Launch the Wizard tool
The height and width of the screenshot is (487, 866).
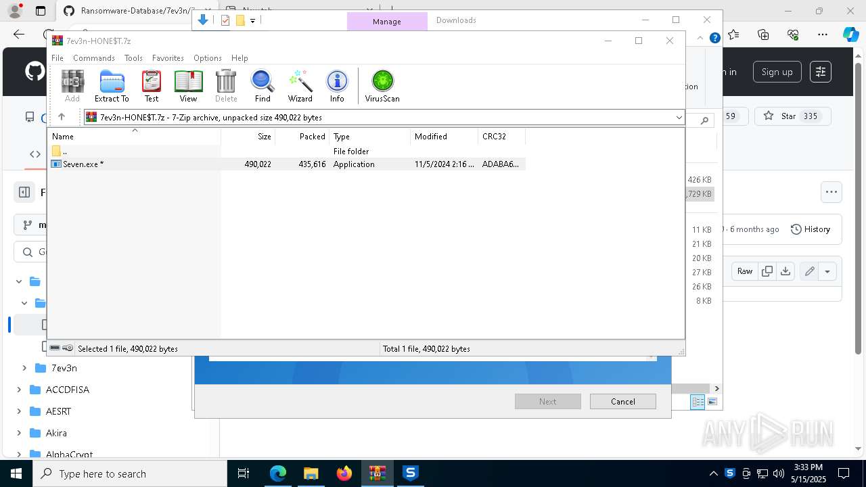point(300,86)
